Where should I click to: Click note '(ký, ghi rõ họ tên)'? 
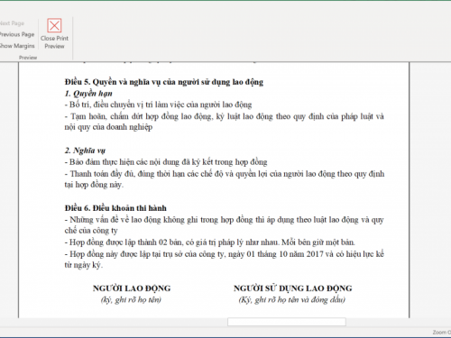point(131,299)
